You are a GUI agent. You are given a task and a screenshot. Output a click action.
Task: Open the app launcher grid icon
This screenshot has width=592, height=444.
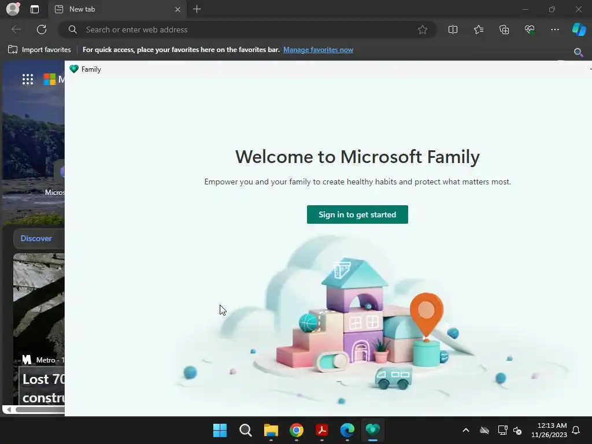[28, 79]
